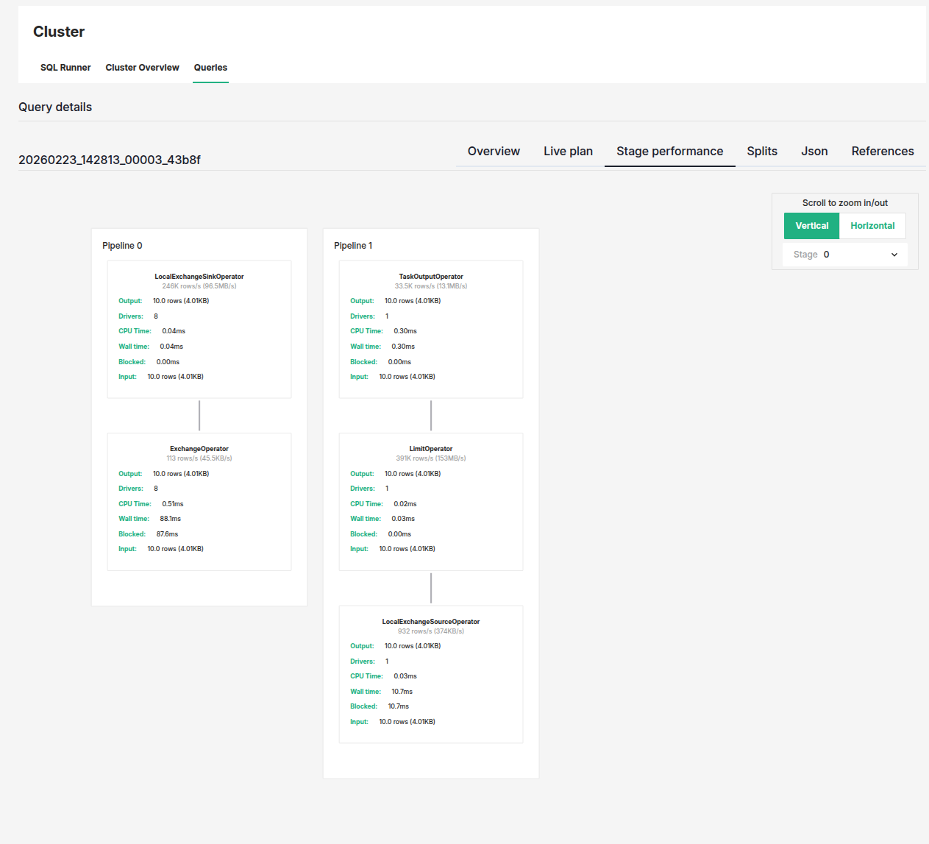Viewport: 929px width, 844px height.
Task: Select the LocalExchangeSinkOperator node
Action: click(x=199, y=328)
